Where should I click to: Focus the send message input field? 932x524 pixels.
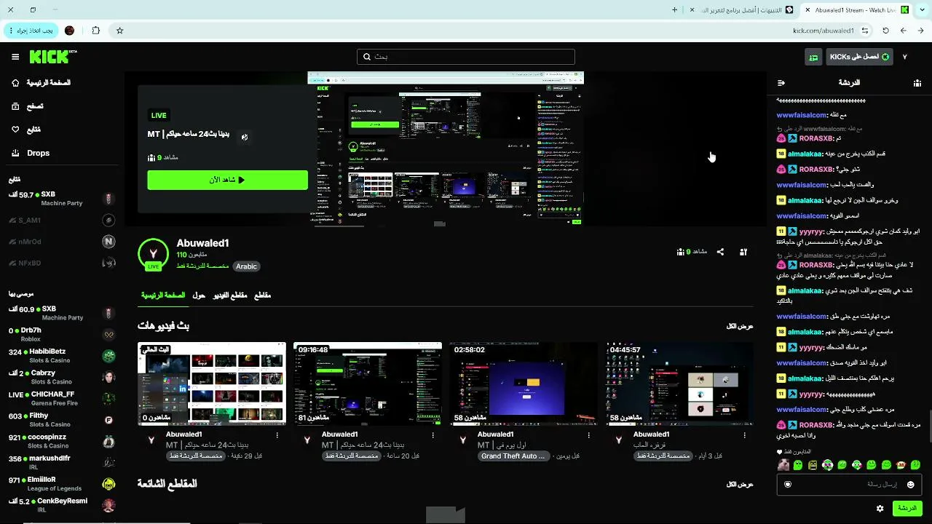click(x=849, y=485)
